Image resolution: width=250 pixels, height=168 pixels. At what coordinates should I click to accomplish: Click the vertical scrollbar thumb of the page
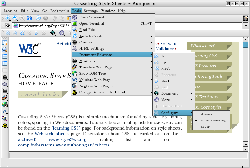pyautogui.click(x=246, y=45)
